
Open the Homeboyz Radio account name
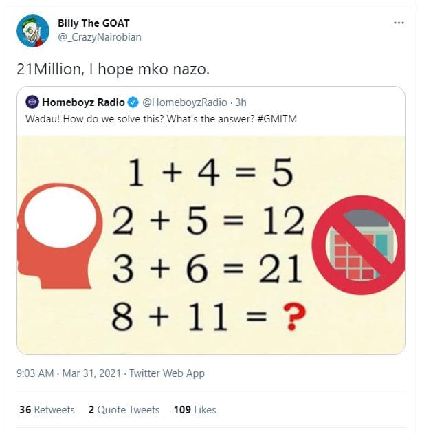click(x=83, y=102)
